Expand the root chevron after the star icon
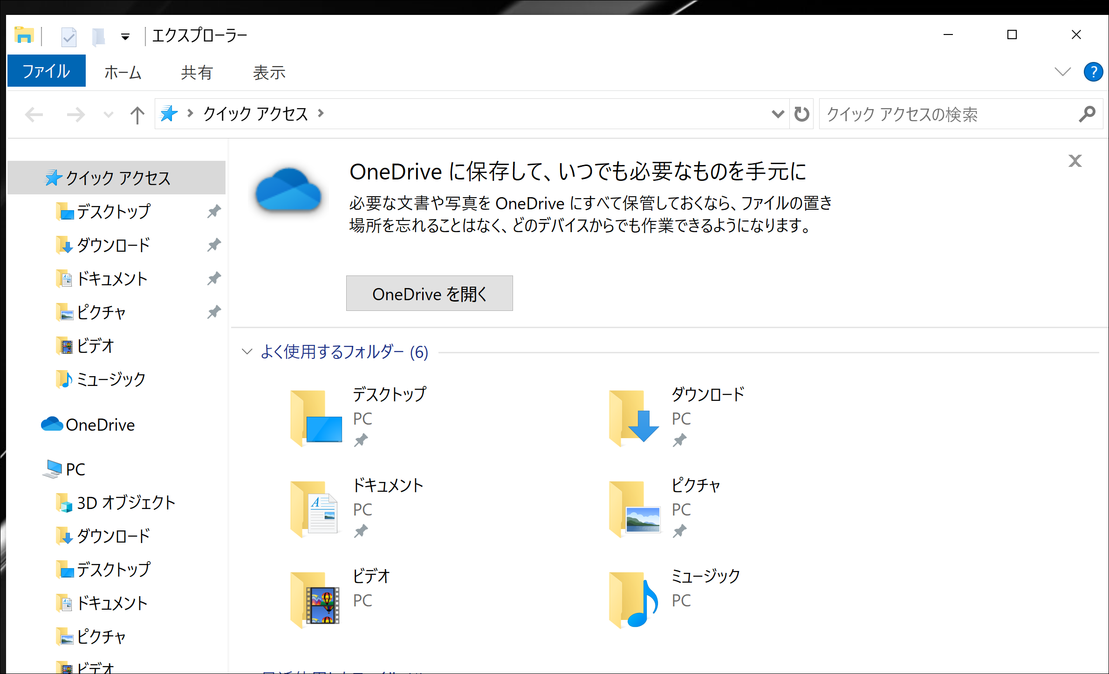The width and height of the screenshot is (1109, 674). click(x=190, y=113)
